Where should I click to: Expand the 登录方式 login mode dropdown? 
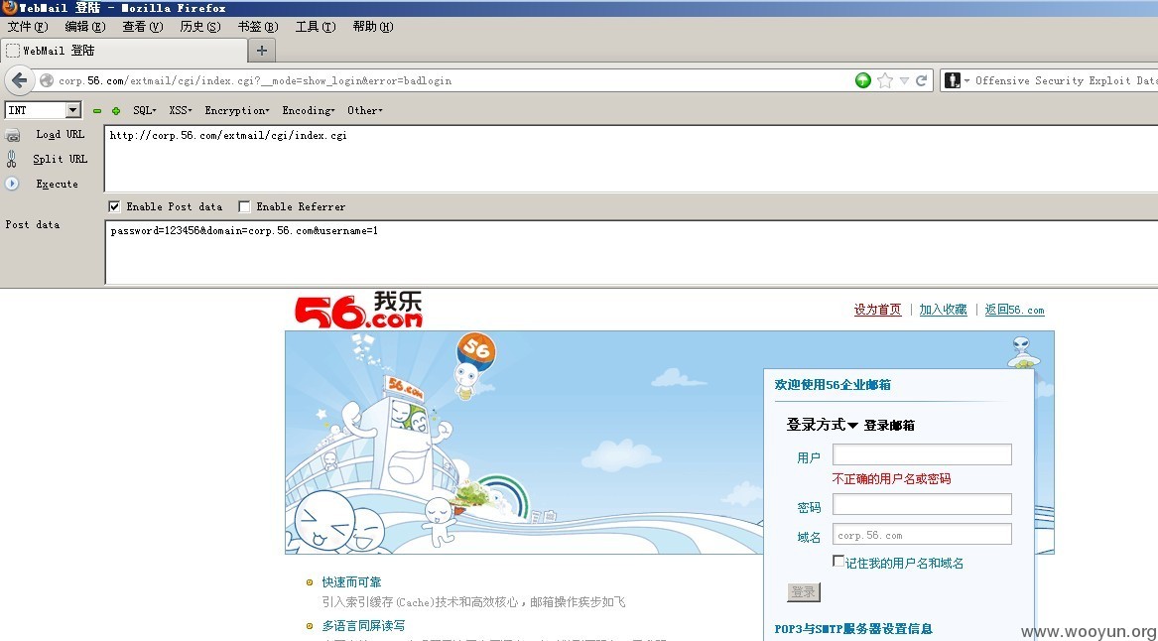click(x=822, y=425)
